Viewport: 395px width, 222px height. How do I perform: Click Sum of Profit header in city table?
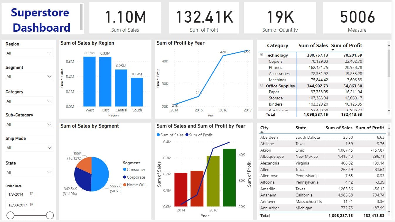370,128
